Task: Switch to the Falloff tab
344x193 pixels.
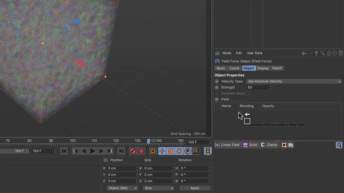Action: [277, 68]
